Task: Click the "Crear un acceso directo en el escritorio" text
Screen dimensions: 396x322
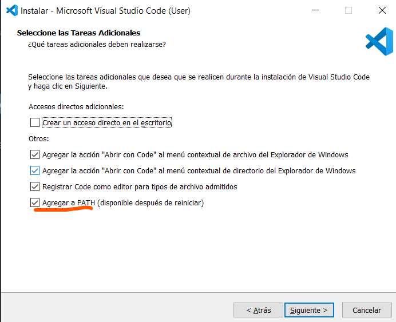Action: pos(107,122)
